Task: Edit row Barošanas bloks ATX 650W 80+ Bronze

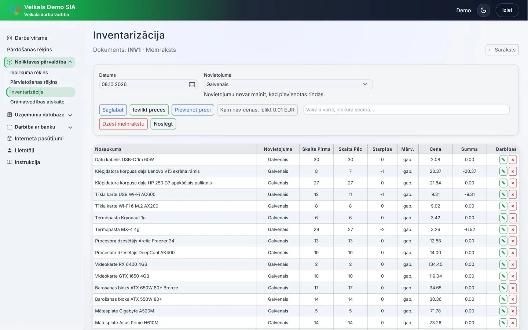Action: pos(503,288)
